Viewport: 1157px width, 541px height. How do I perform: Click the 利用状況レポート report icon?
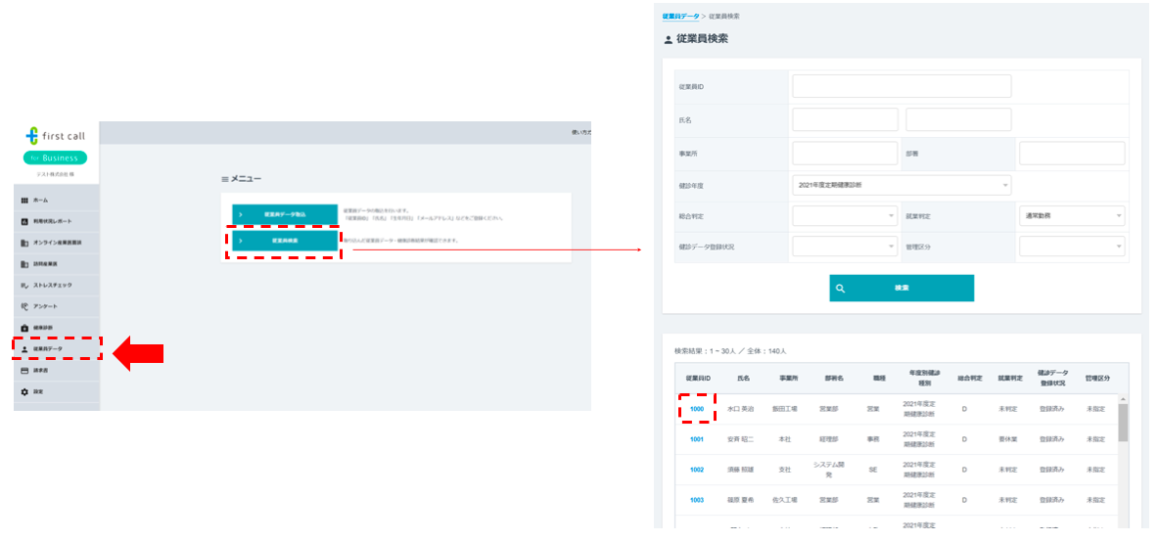click(x=23, y=221)
